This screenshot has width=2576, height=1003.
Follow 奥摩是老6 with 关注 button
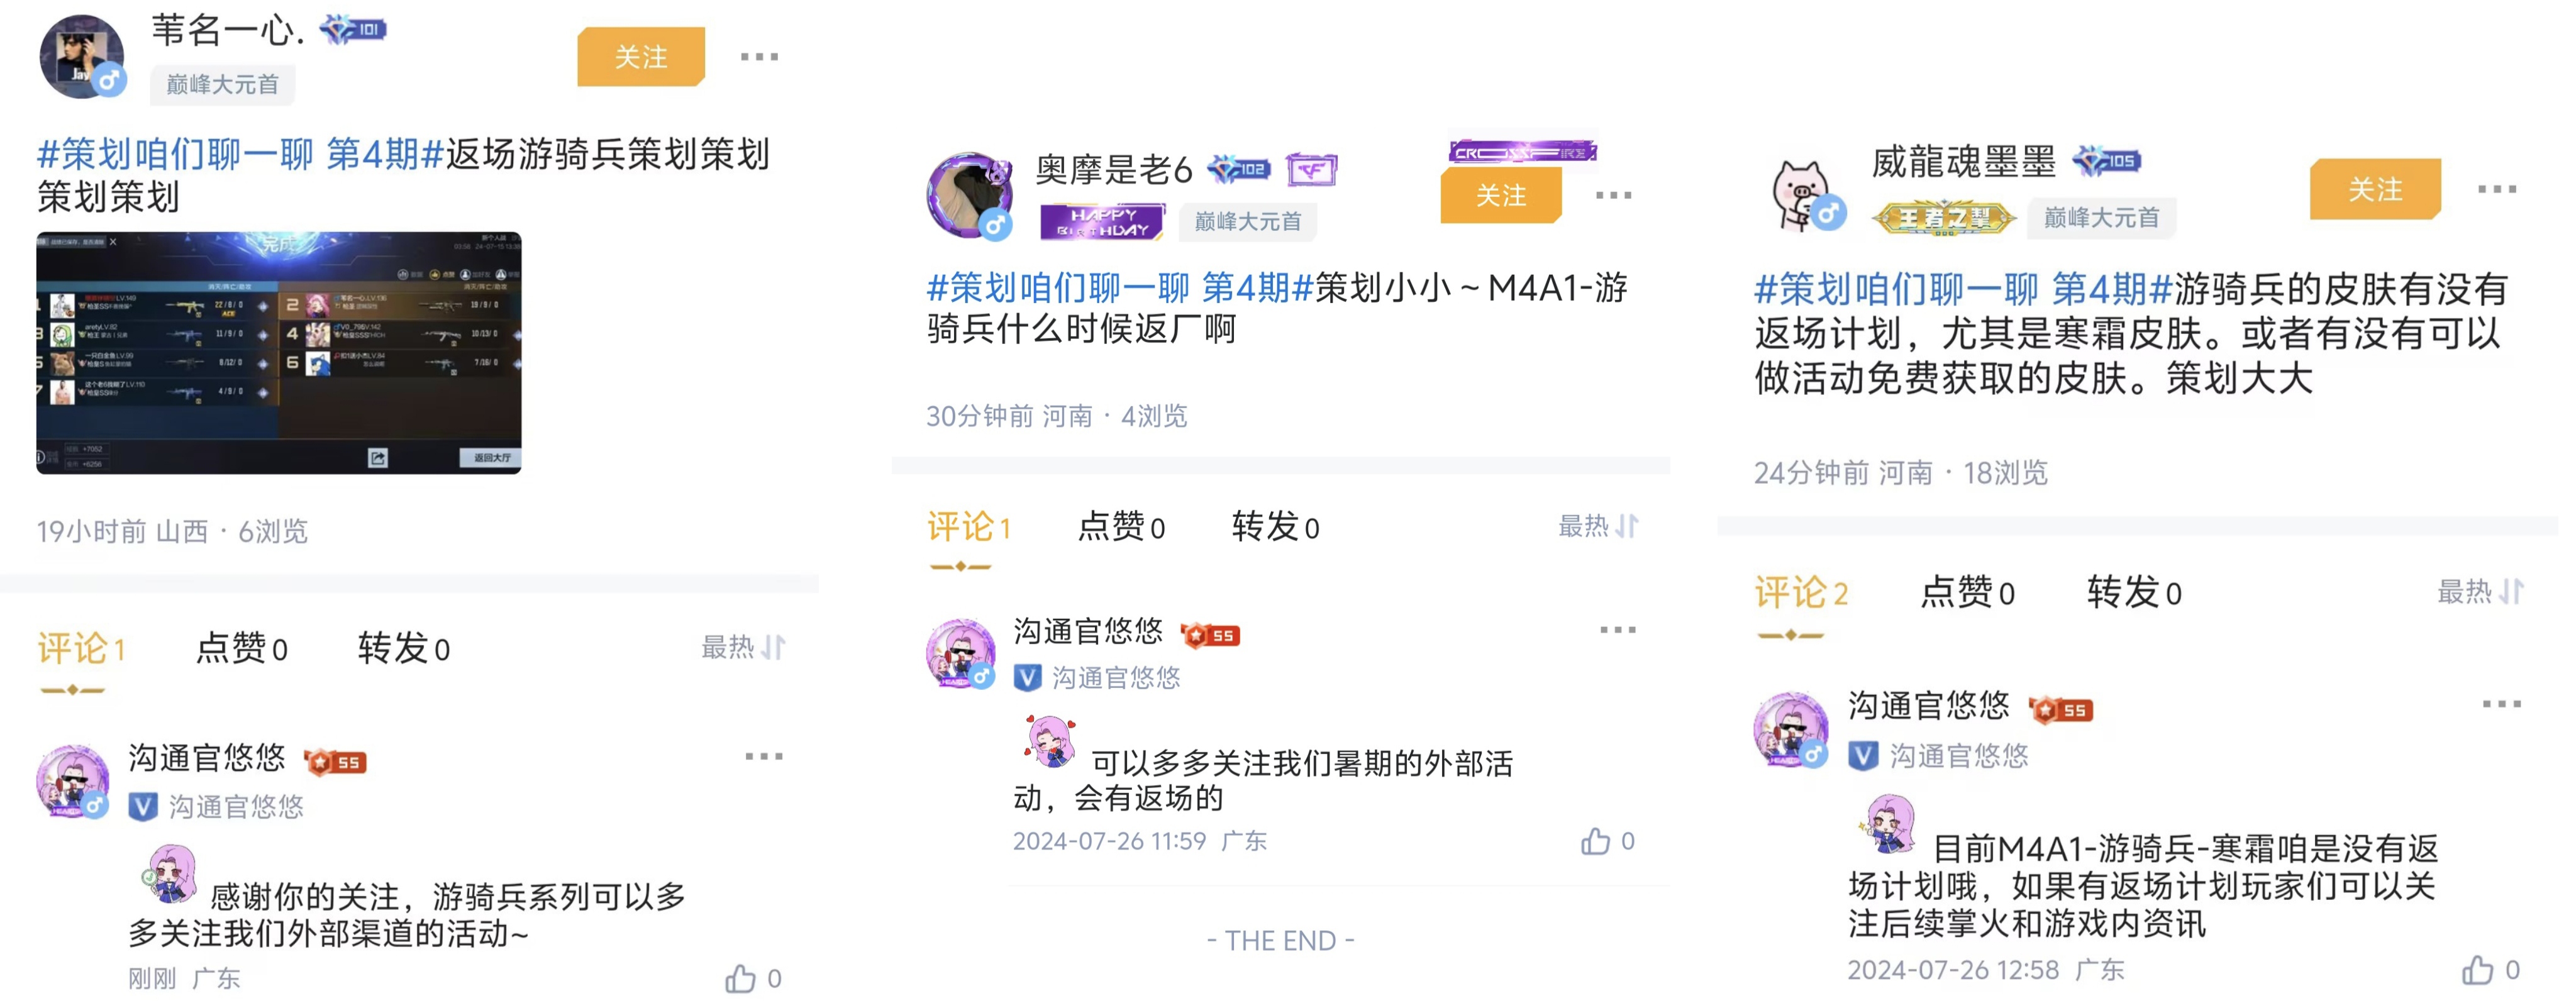click(1501, 195)
